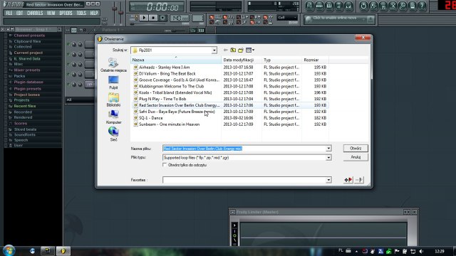The image size is (456, 256).
Task: Create a new folder in the dialog
Action: click(x=241, y=50)
